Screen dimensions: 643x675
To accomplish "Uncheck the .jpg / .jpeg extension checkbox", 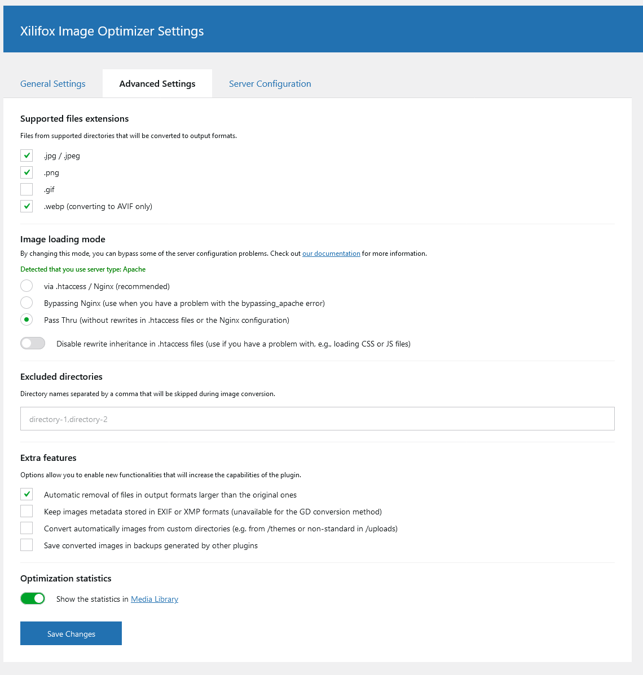I will [27, 156].
